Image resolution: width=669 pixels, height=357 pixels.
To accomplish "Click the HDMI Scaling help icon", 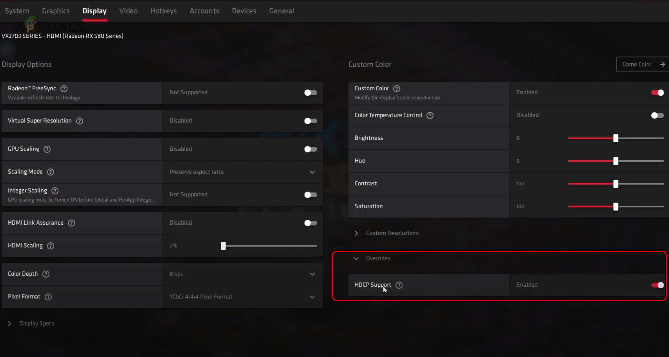I will coord(50,246).
